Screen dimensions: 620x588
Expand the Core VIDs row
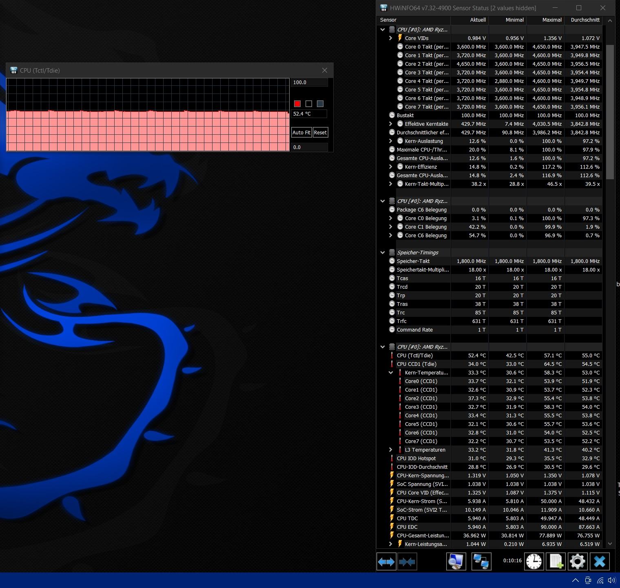pyautogui.click(x=390, y=38)
